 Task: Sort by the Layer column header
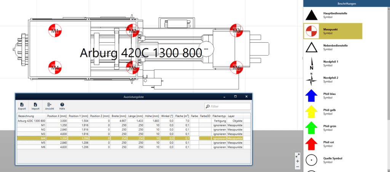[x=235, y=116]
